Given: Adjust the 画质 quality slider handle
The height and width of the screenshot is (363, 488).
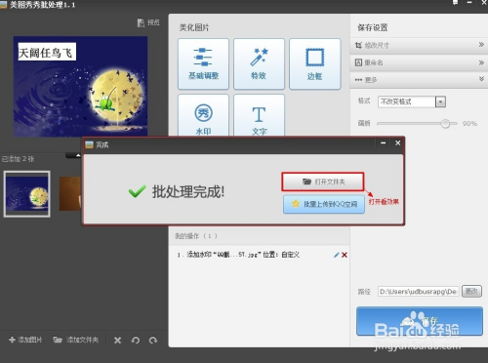Looking at the screenshot, I should pos(445,124).
